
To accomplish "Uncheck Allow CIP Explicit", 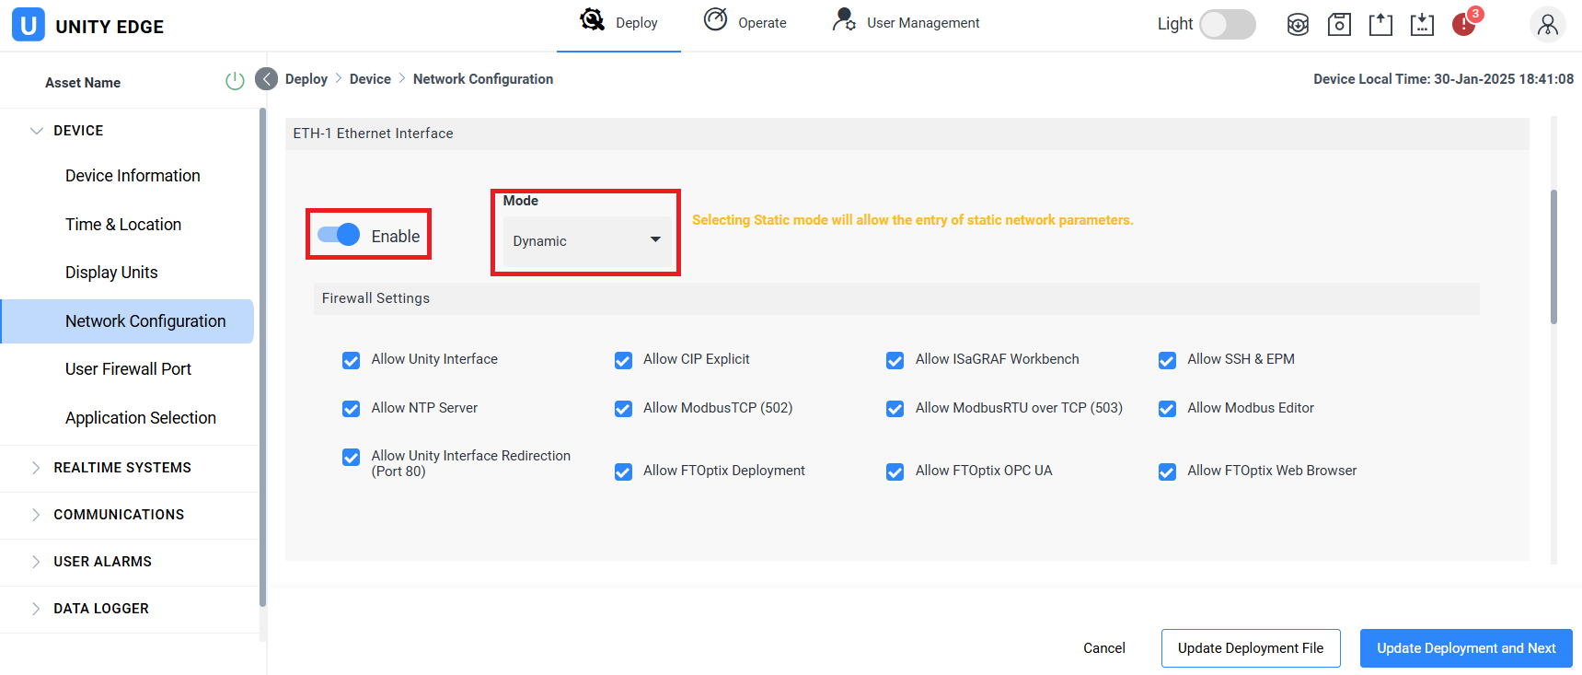I will [x=623, y=360].
